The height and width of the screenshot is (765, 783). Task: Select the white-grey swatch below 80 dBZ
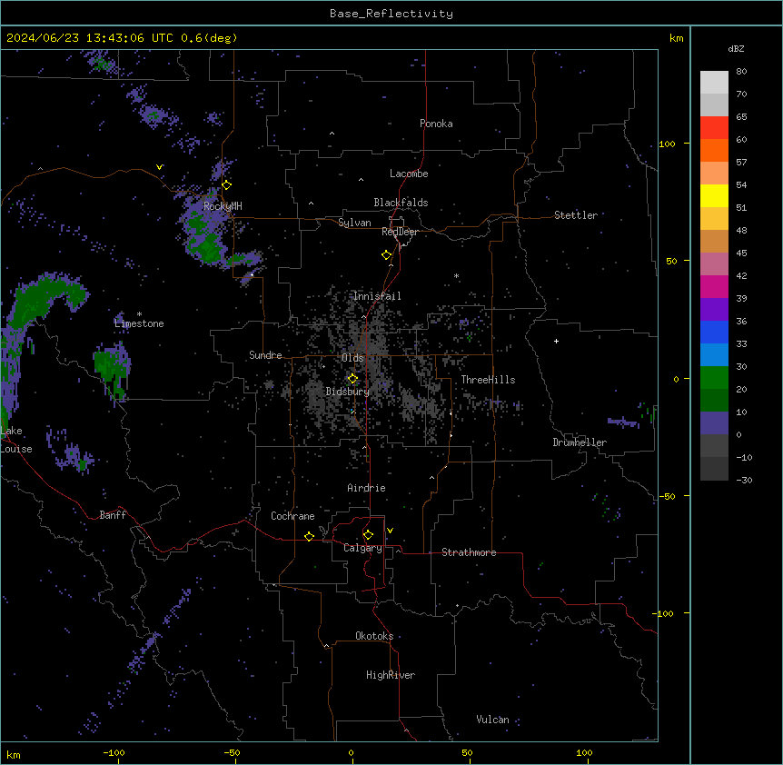pyautogui.click(x=714, y=83)
